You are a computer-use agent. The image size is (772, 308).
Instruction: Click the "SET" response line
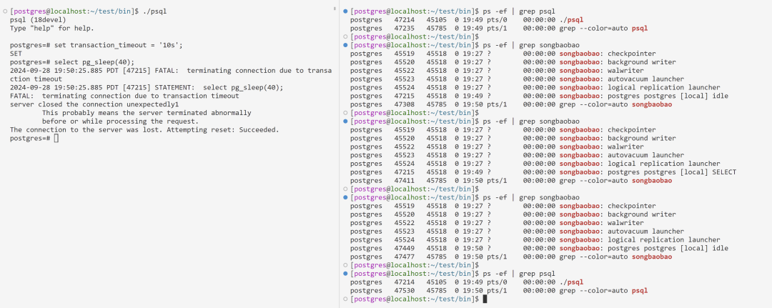[16, 54]
